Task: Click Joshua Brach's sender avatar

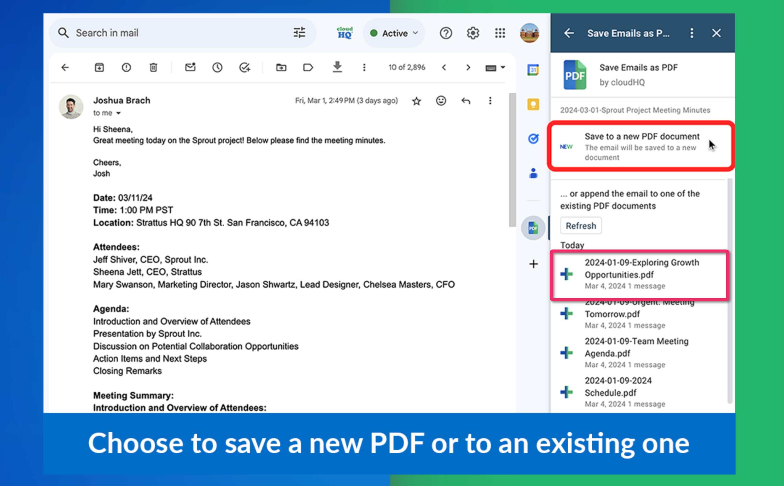Action: click(71, 107)
